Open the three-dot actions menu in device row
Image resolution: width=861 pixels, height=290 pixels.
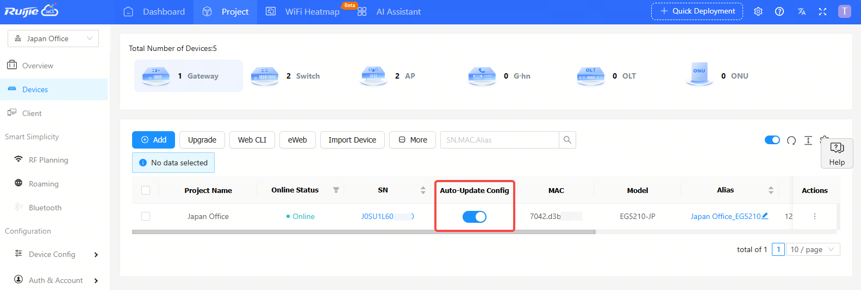tap(814, 216)
